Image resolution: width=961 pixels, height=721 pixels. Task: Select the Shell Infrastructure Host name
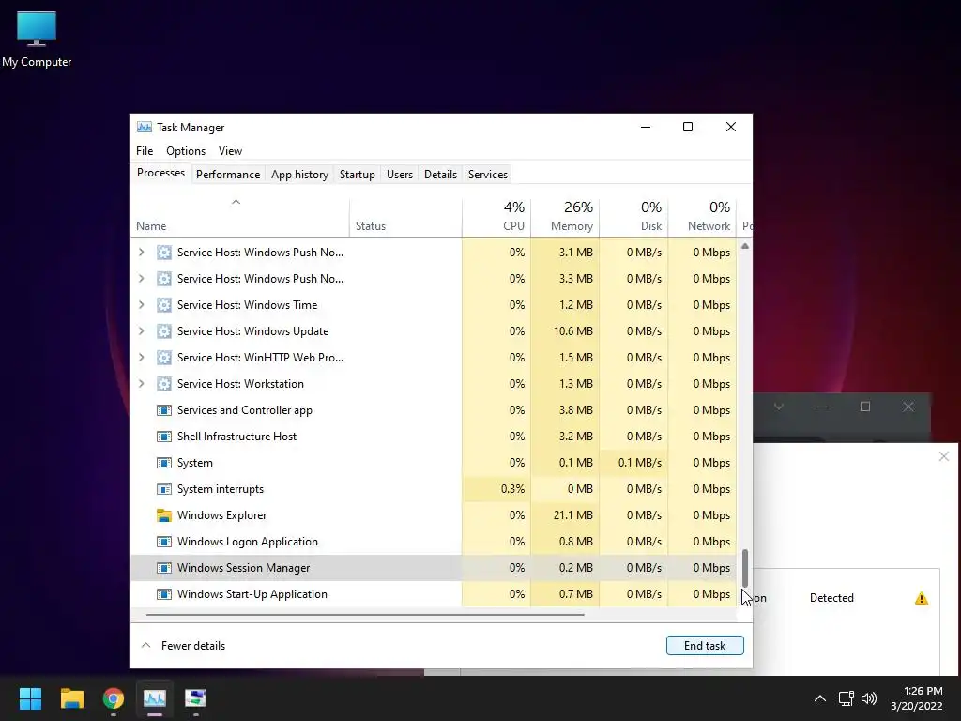(236, 437)
